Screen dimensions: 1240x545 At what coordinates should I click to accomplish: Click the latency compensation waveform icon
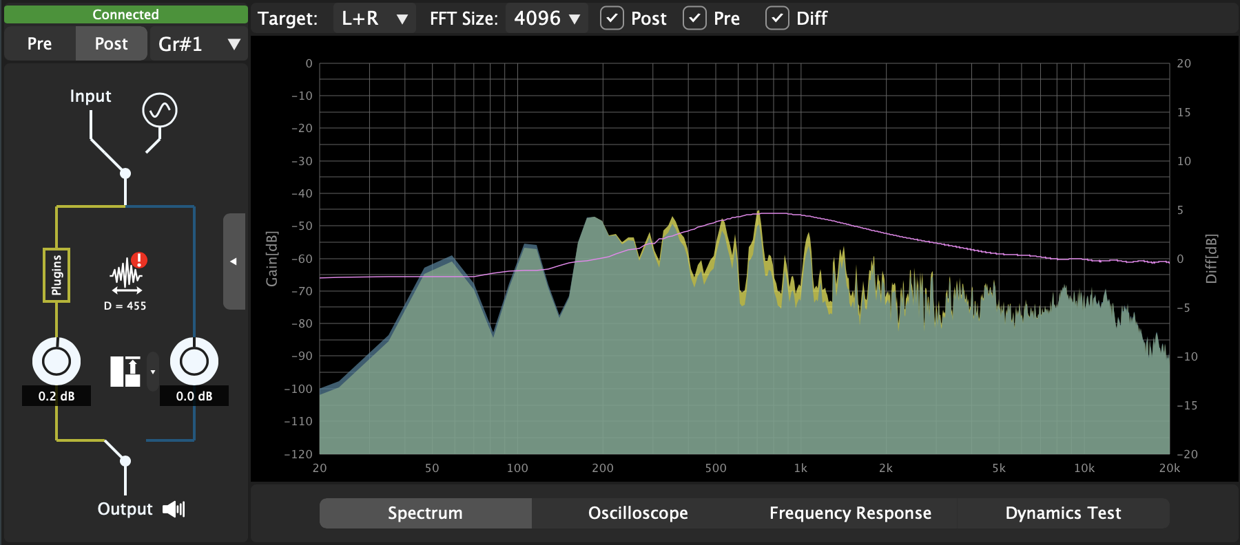click(126, 274)
